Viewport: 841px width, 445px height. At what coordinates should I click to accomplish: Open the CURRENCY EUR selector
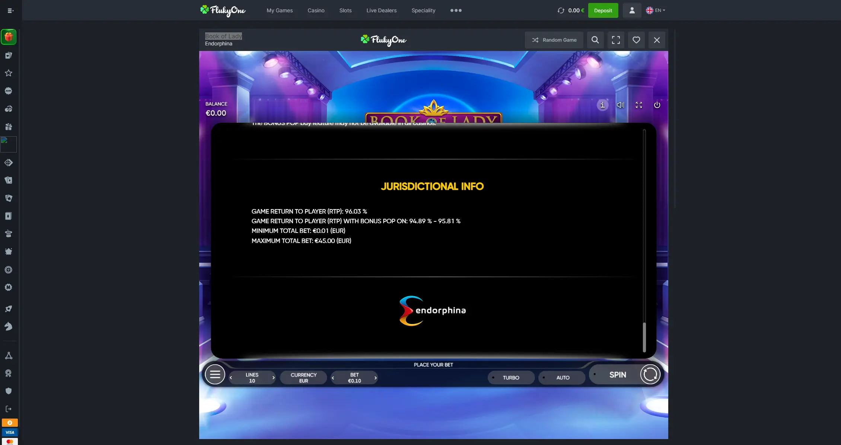tap(303, 378)
